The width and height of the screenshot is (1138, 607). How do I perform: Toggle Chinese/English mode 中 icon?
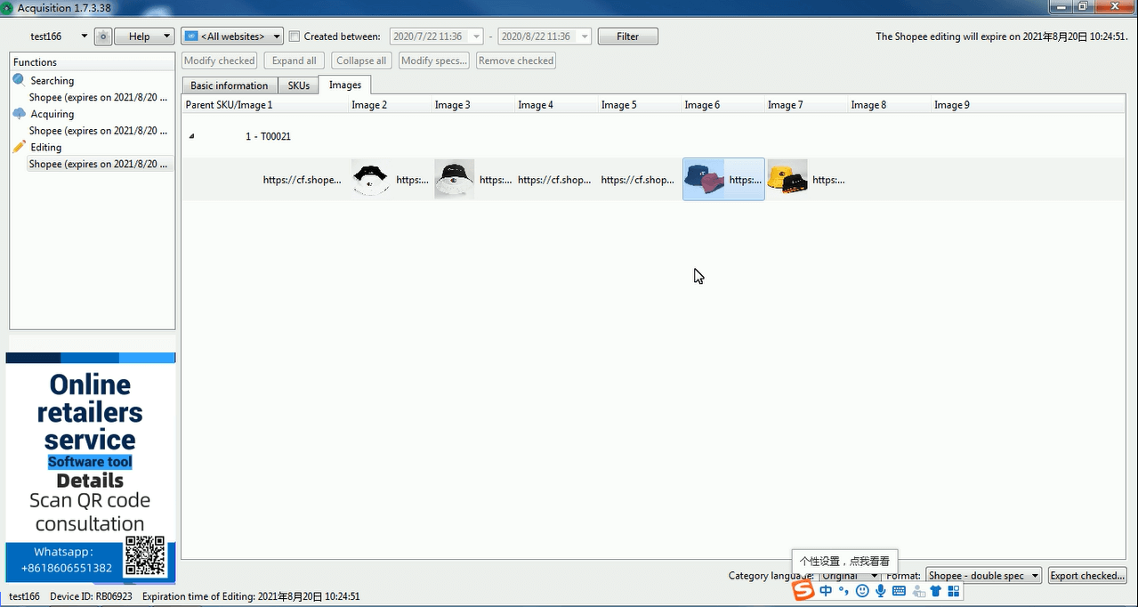click(x=827, y=591)
